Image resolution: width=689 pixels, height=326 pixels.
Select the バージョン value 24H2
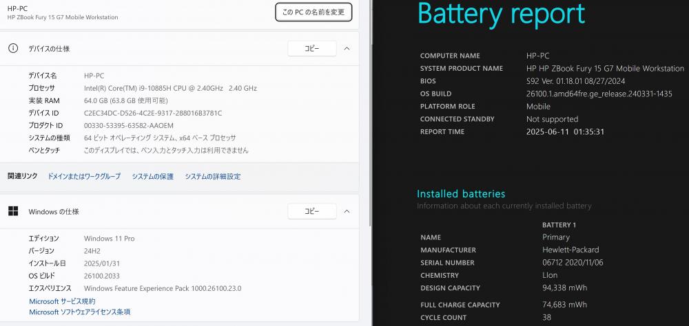[91, 251]
